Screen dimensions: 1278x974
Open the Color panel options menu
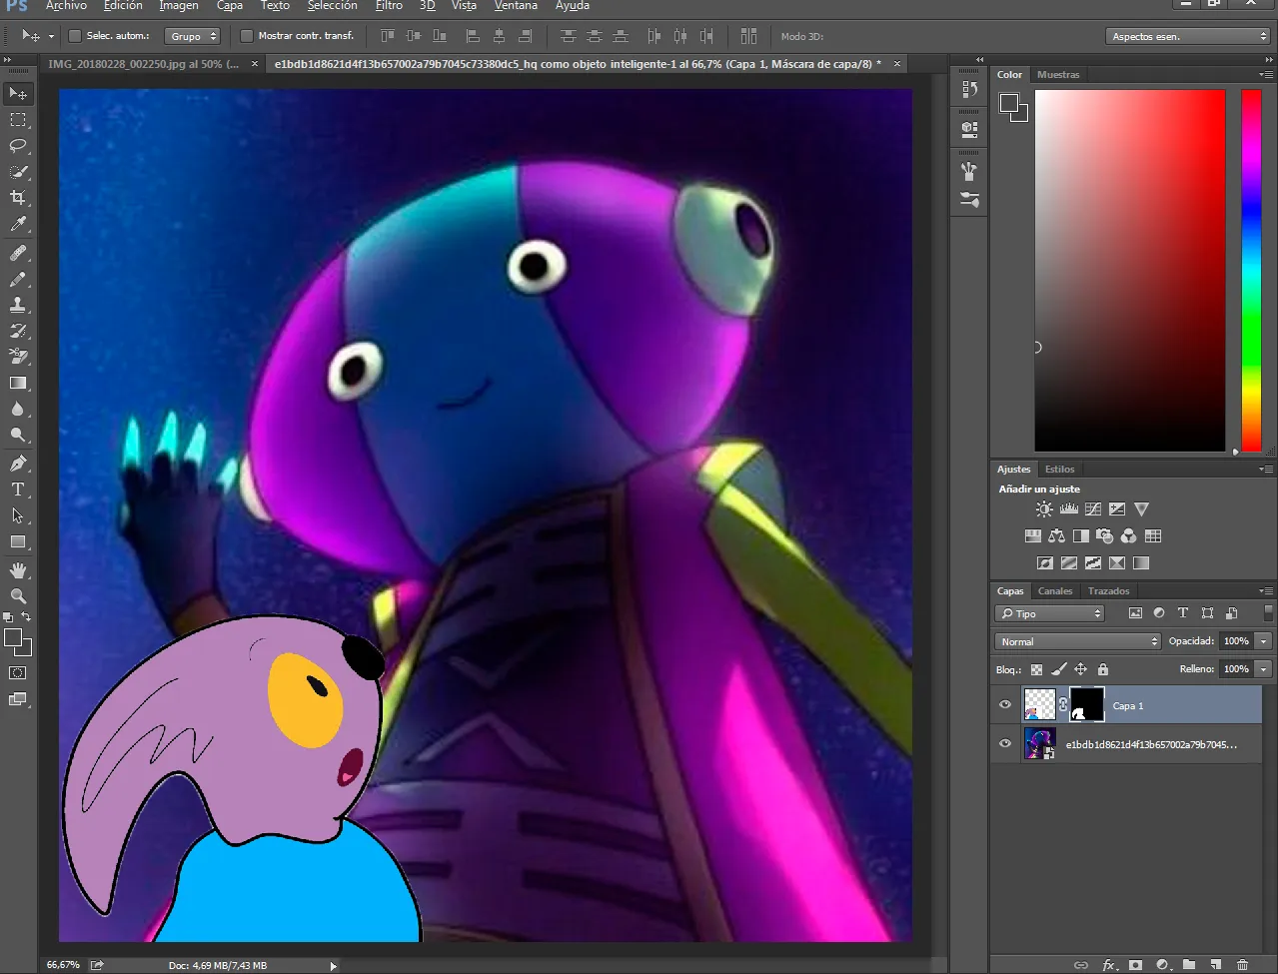(x=1267, y=75)
